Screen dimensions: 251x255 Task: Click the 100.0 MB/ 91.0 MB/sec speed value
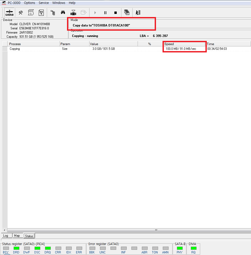pyautogui.click(x=181, y=49)
